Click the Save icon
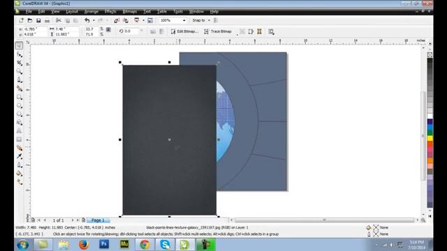Screen dimensions: 447x251 (x=38, y=20)
